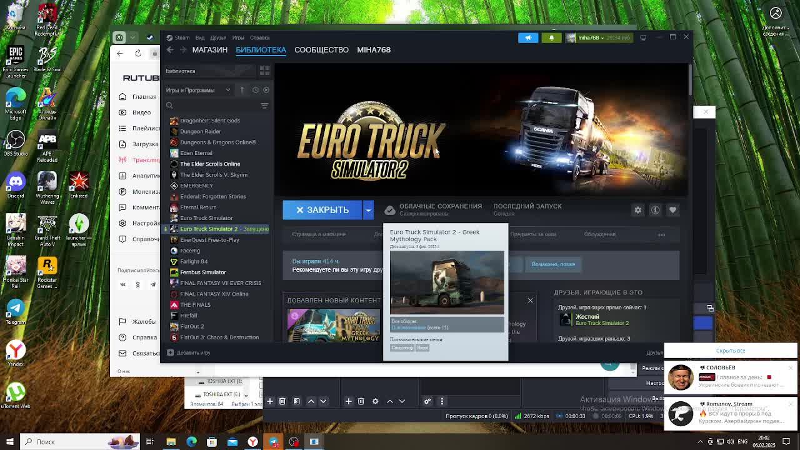Open Steam notifications bell
Screen dimensions: 800x450
[x=551, y=37]
